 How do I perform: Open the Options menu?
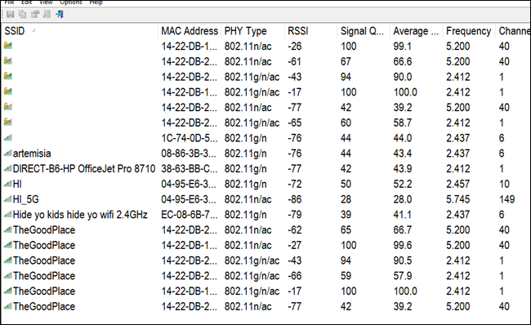(x=71, y=2)
